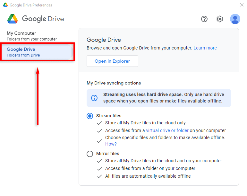Image resolution: width=247 pixels, height=196 pixels.
Task: Click the small Drive icon in title bar
Action: point(5,5)
